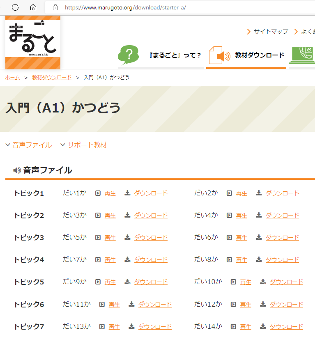Play だい7か audio via play icon
This screenshot has width=315, height=344.
[x=98, y=260]
